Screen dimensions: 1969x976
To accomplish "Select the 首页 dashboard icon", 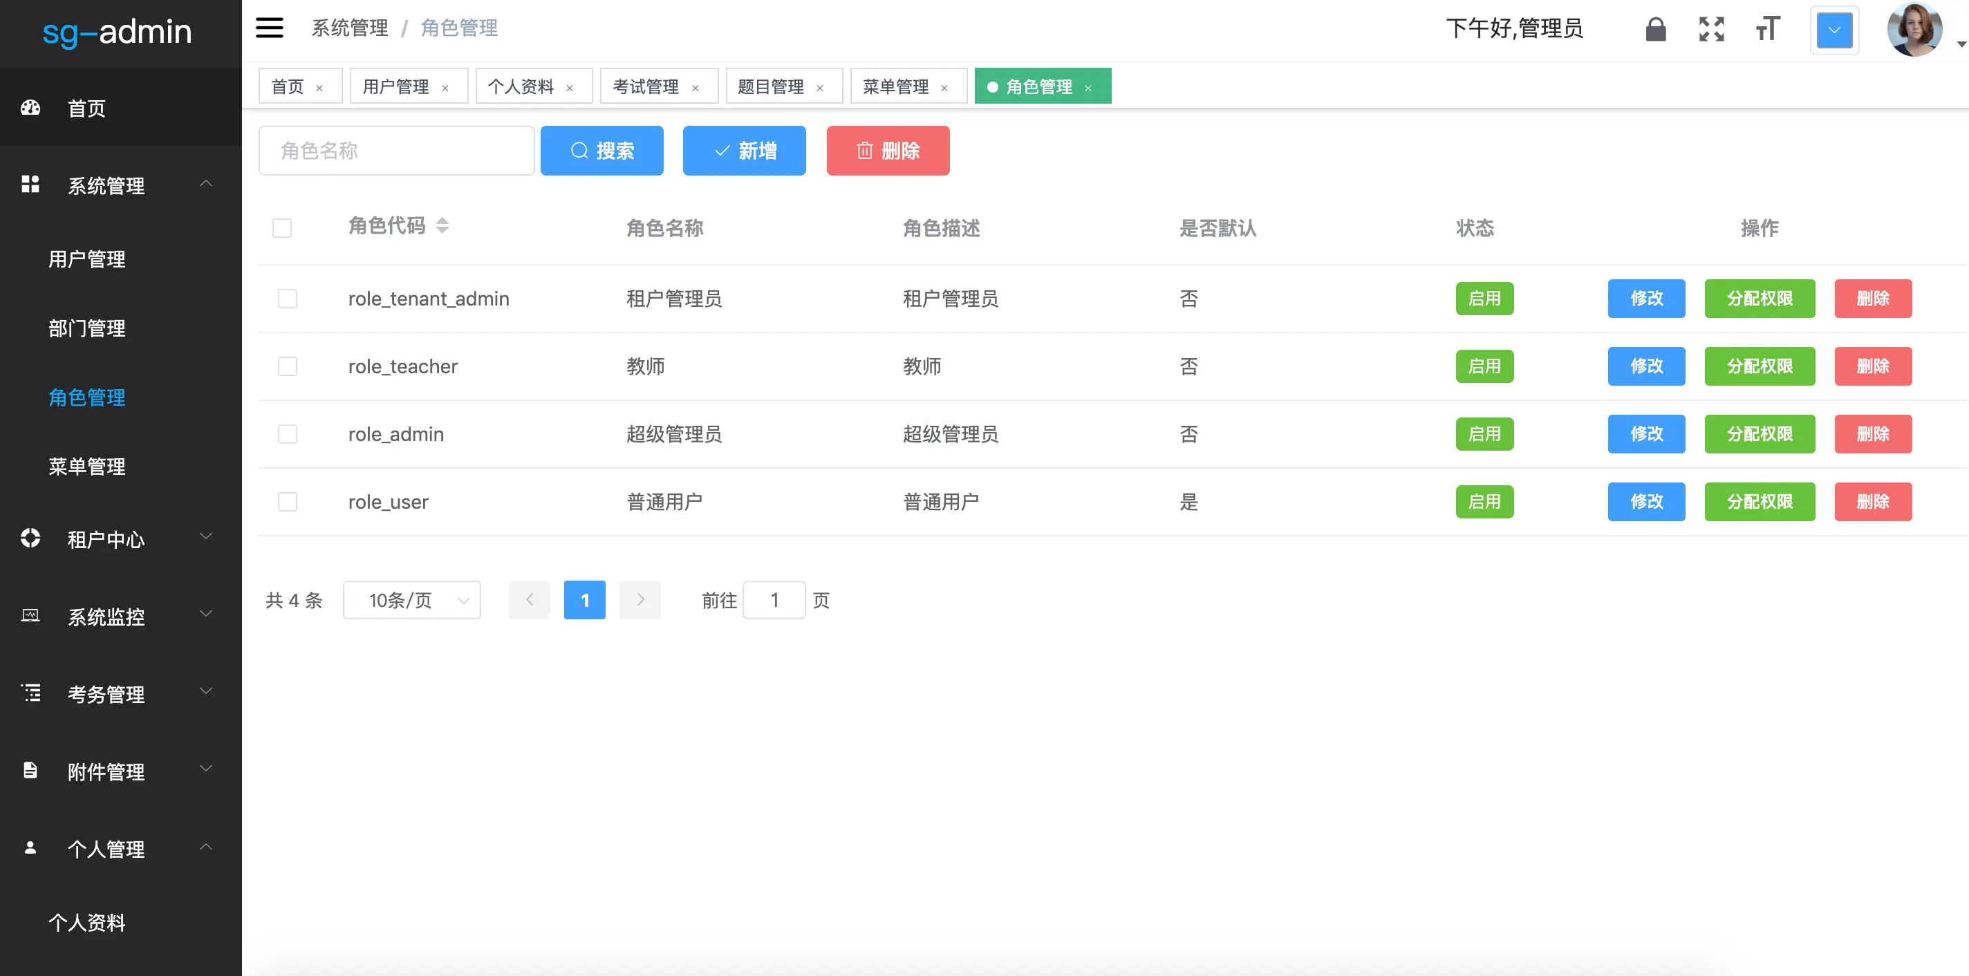I will point(30,108).
